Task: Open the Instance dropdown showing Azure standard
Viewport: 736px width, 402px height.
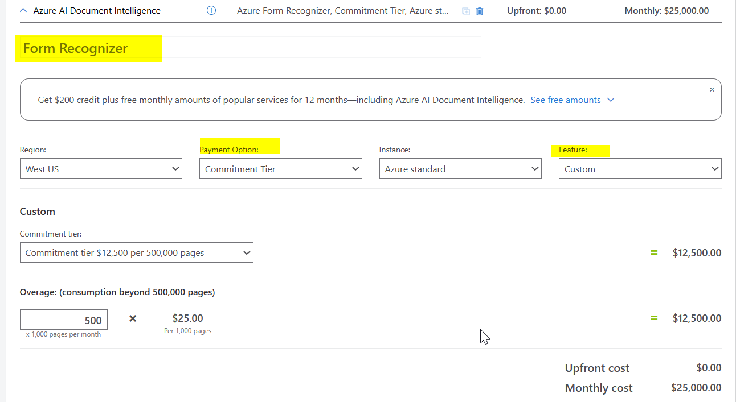Action: [x=460, y=169]
